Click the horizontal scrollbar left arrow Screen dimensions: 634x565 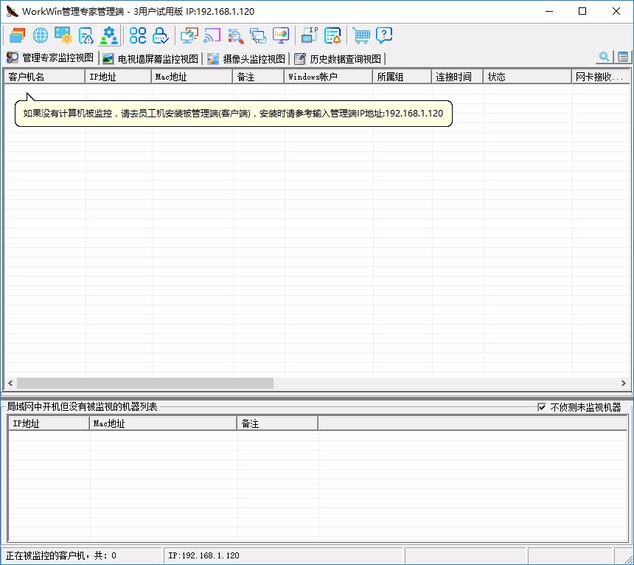coord(10,384)
